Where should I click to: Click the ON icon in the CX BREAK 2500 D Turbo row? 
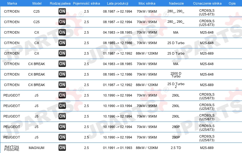pyautogui.click(x=62, y=74)
